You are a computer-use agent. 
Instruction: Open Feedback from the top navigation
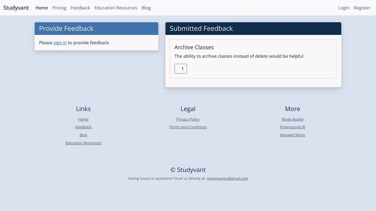click(80, 8)
